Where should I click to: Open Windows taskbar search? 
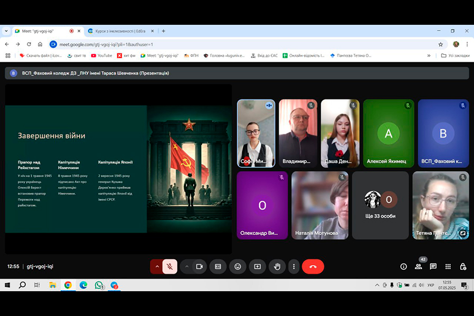click(x=22, y=285)
